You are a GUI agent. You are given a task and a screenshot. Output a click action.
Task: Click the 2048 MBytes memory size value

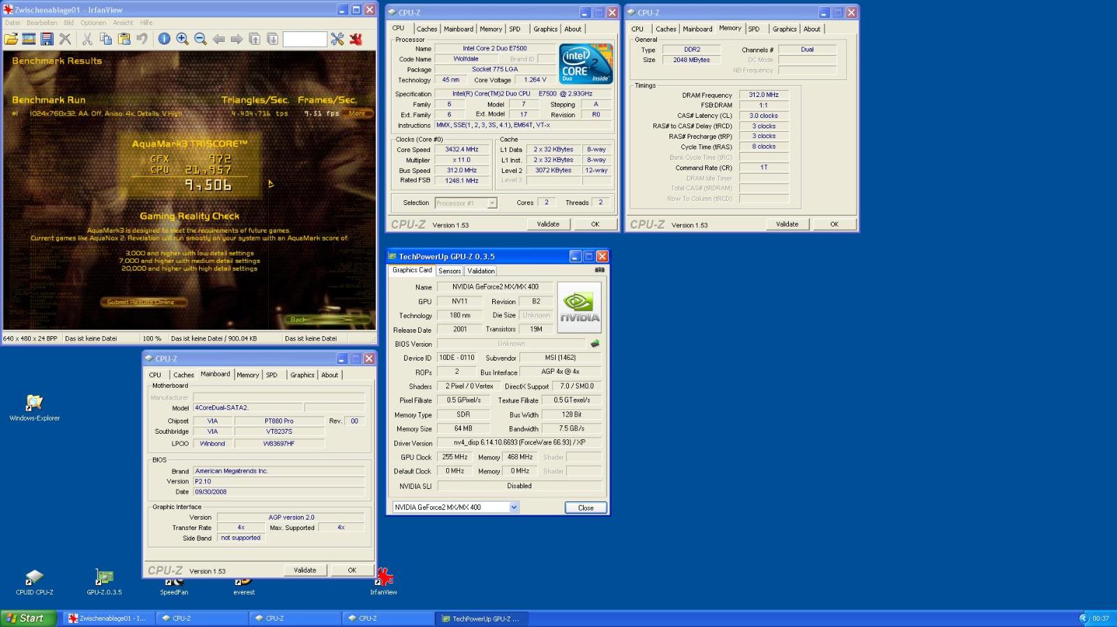pos(691,60)
